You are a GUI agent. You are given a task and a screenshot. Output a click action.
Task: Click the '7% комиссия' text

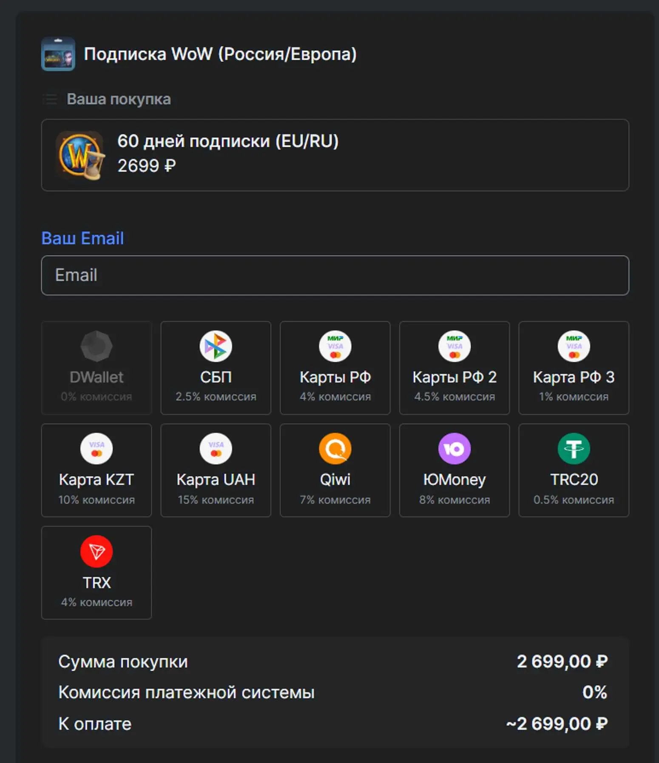335,500
